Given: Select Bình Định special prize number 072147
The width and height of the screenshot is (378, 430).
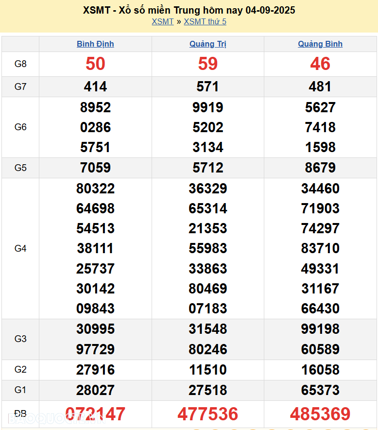Looking at the screenshot, I should coord(95,414).
